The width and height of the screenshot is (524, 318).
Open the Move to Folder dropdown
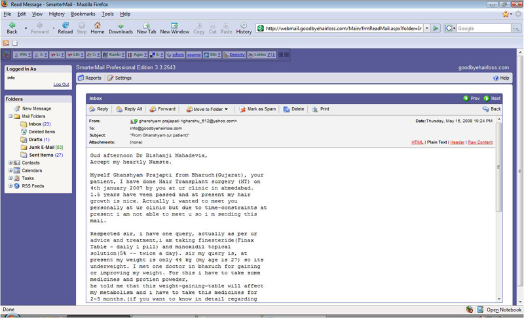click(207, 109)
